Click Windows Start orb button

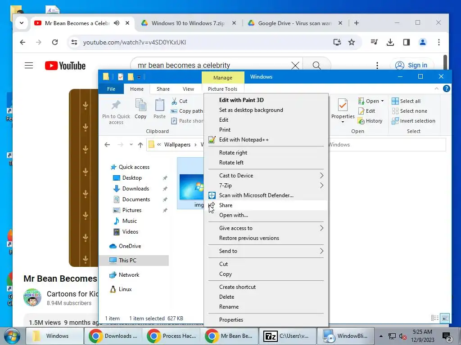pos(12,336)
